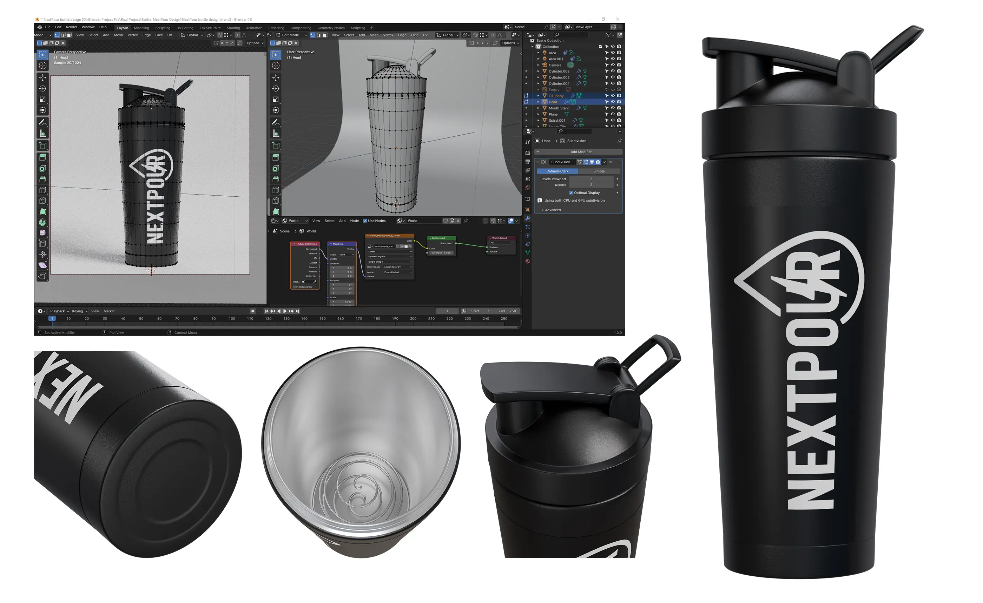Select the Move tool in left viewport
The height and width of the screenshot is (603, 983).
tap(43, 77)
